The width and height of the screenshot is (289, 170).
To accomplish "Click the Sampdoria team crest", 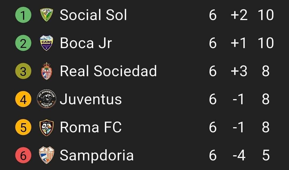I will click(x=46, y=155).
